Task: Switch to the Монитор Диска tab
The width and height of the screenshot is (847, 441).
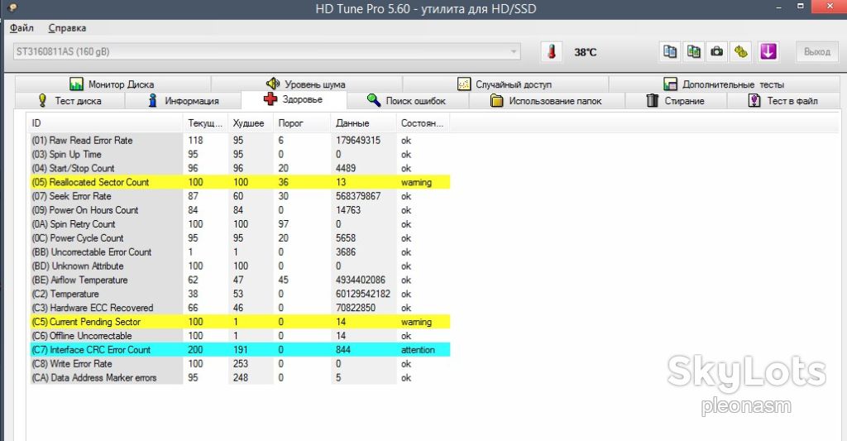Action: [112, 84]
